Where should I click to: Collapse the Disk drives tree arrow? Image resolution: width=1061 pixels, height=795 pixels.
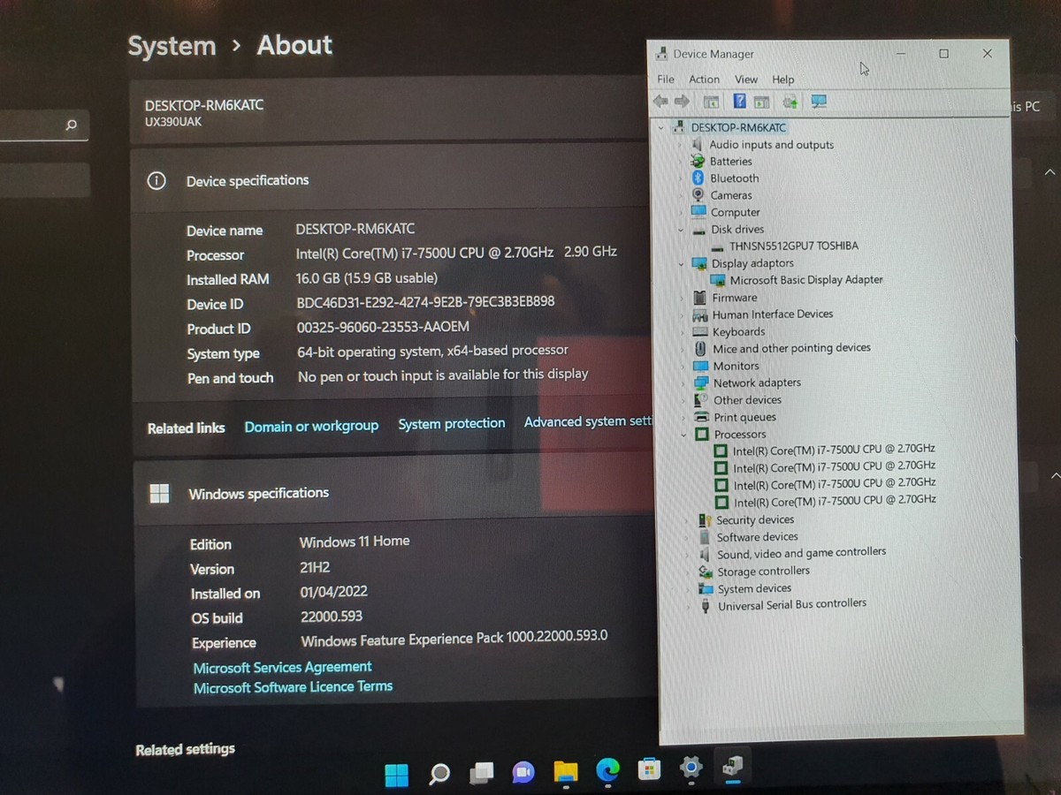tap(681, 230)
